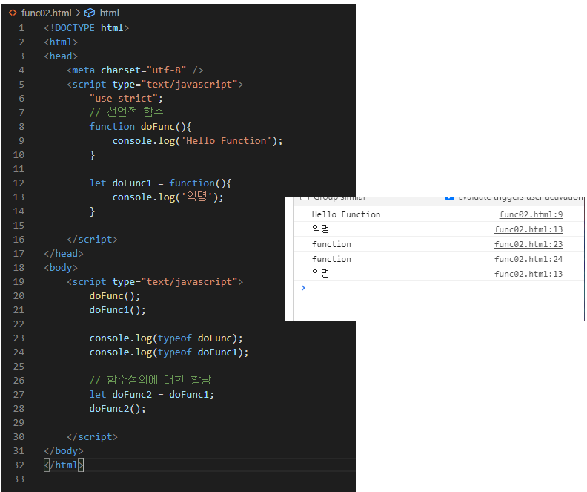Click 'Hello Function' console log message
The width and height of the screenshot is (587, 492).
(346, 214)
